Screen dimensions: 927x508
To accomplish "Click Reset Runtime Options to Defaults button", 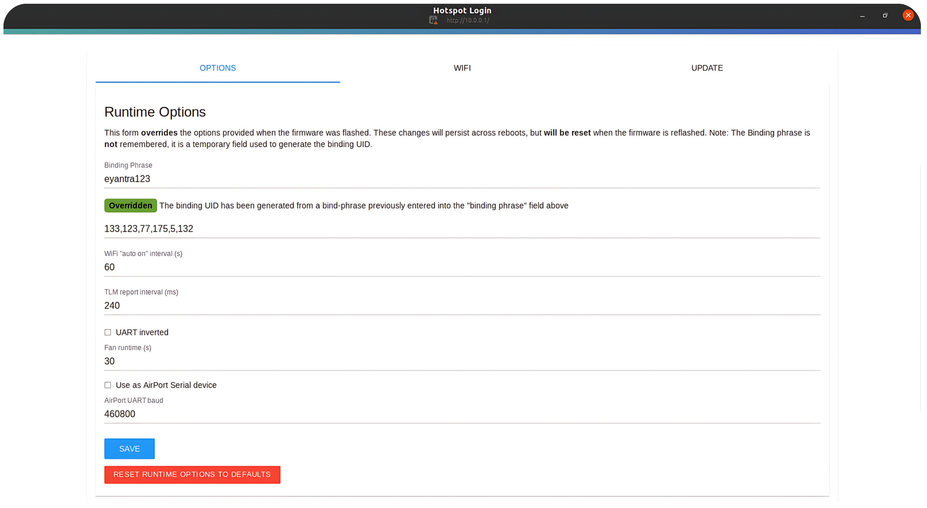I will click(x=192, y=475).
